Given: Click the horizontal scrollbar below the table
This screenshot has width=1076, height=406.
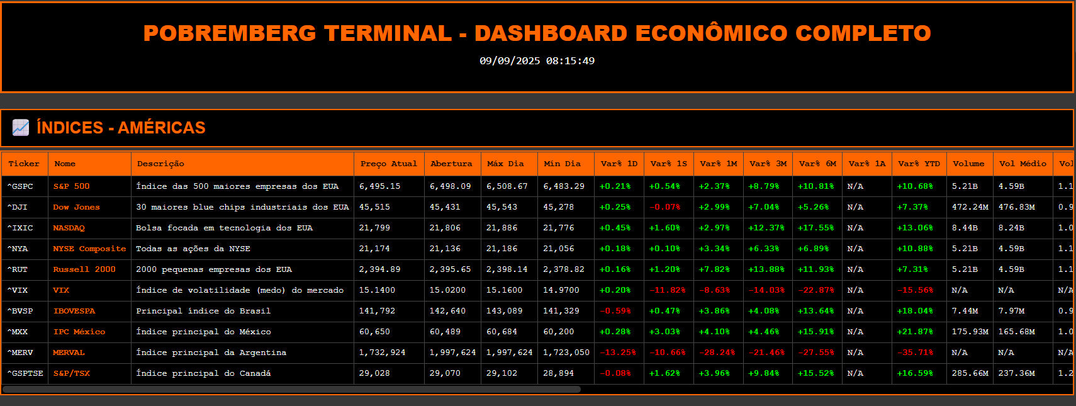Looking at the screenshot, I should (291, 389).
